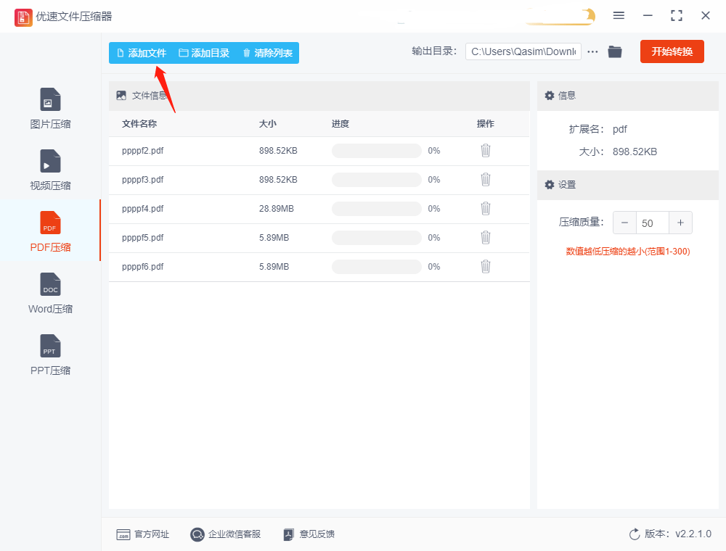Click 添加文件 to add files
The height and width of the screenshot is (551, 726).
pyautogui.click(x=142, y=53)
